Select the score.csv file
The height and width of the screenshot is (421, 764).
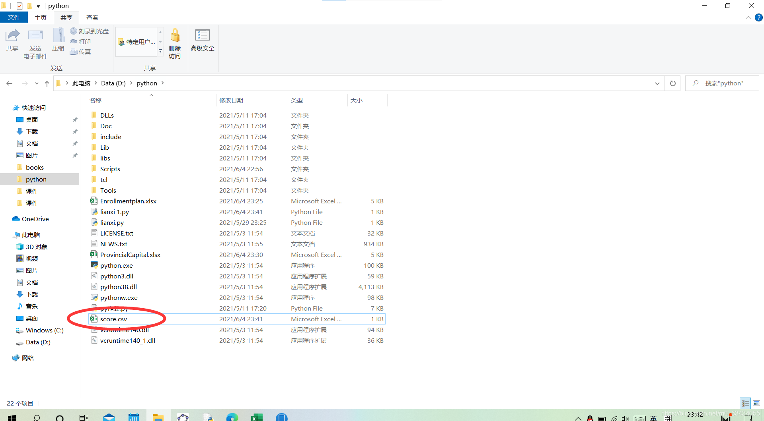pyautogui.click(x=237, y=319)
